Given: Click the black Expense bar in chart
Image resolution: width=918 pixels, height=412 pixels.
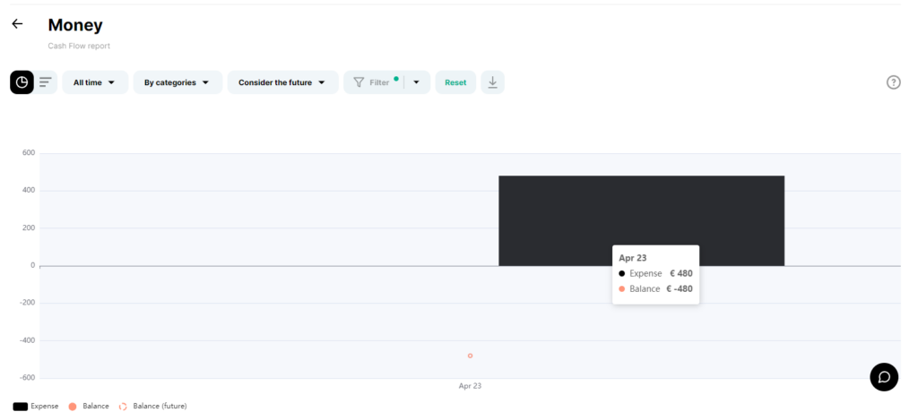Looking at the screenshot, I should tap(641, 220).
